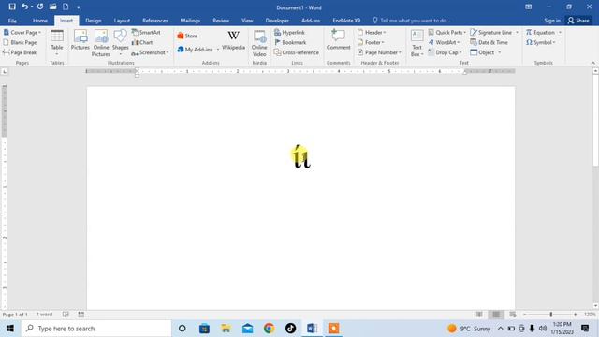Insert Date & Time

tap(489, 42)
